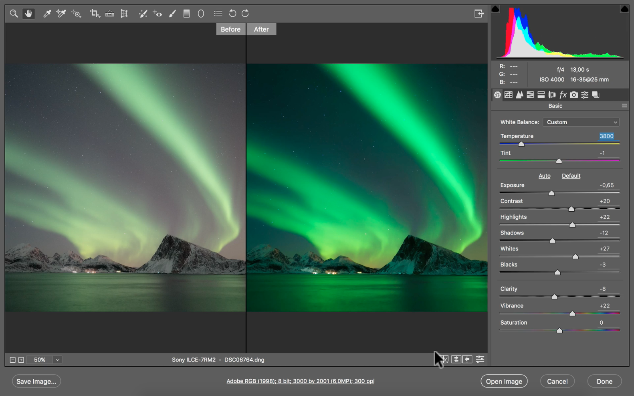Rotate image 90° counterclockwise
634x396 pixels.
(232, 14)
